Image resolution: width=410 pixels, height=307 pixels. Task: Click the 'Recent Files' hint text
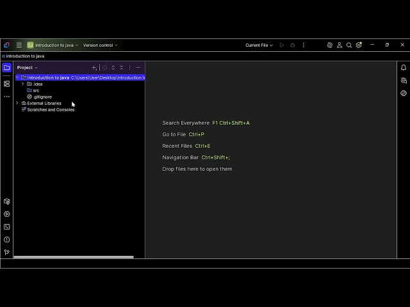coord(177,146)
